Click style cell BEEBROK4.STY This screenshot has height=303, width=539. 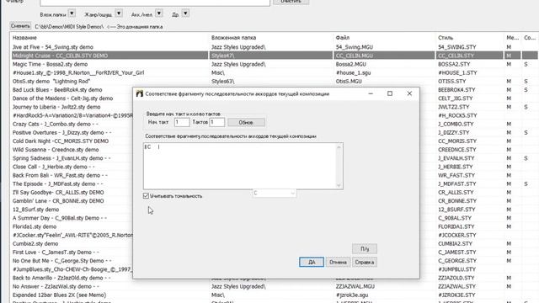[x=456, y=90]
